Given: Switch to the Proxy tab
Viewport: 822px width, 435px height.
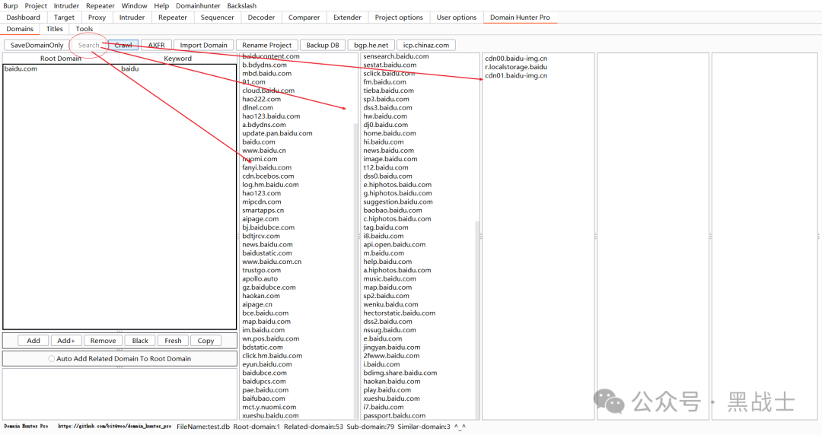Looking at the screenshot, I should 97,17.
